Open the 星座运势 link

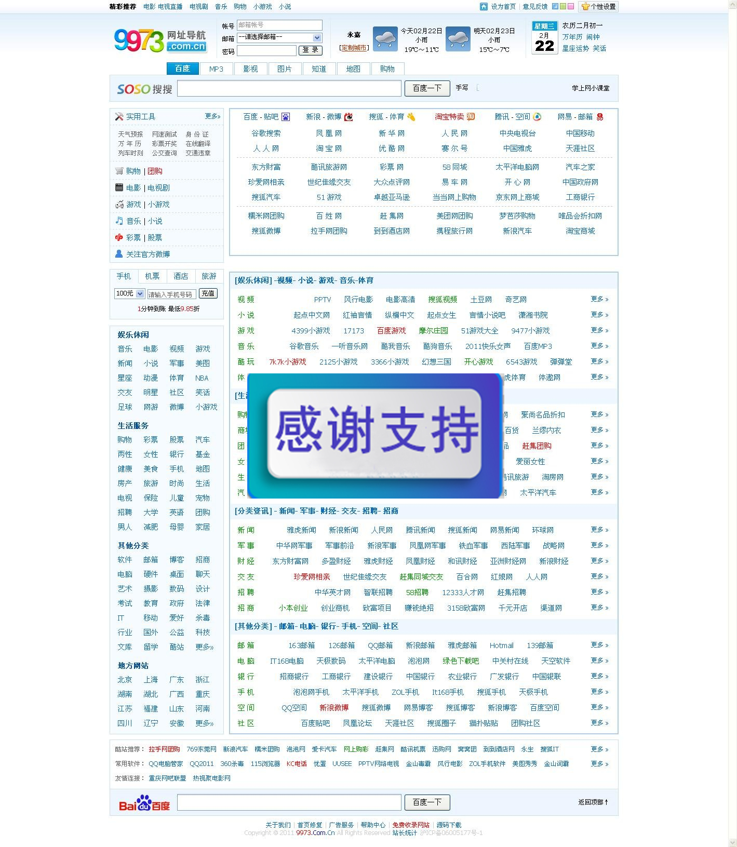tap(575, 48)
